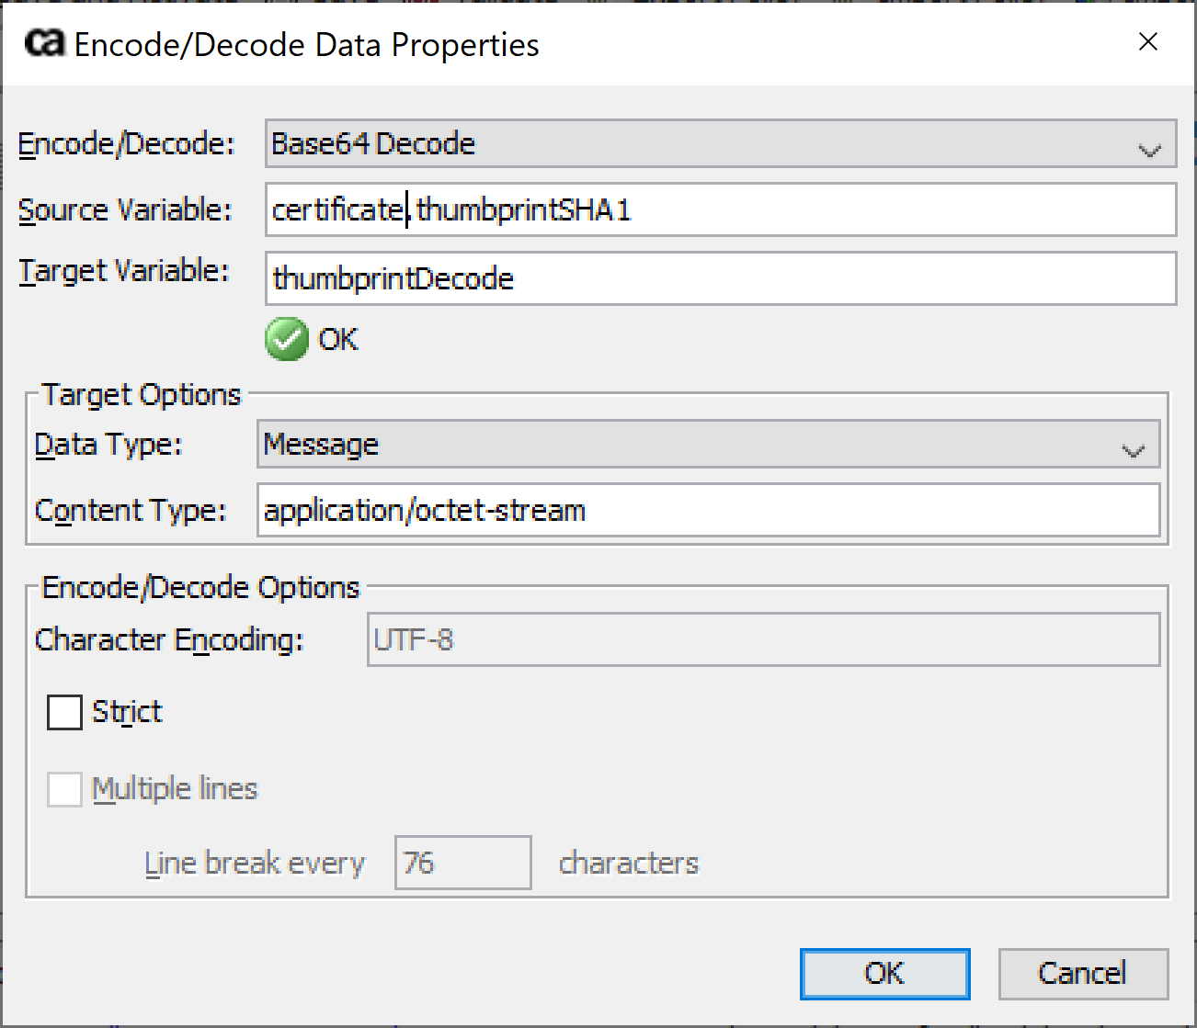Viewport: 1197px width, 1028px height.
Task: Click the Source Variable label
Action: tap(125, 210)
